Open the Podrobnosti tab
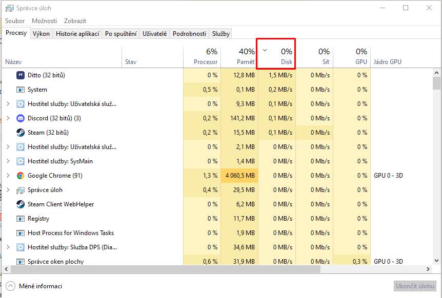Image resolution: width=442 pixels, height=298 pixels. [189, 33]
